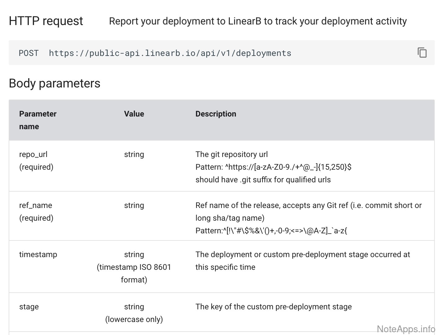Click the Body parameters heading
The width and height of the screenshot is (436, 335).
tap(54, 83)
